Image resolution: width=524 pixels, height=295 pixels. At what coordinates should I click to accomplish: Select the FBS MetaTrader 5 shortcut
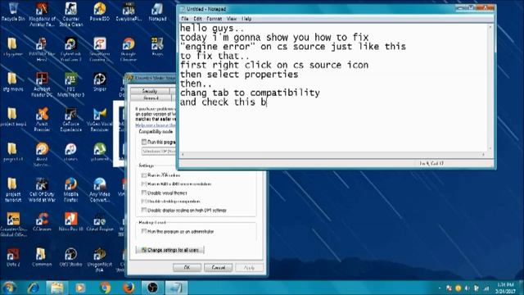71,84
